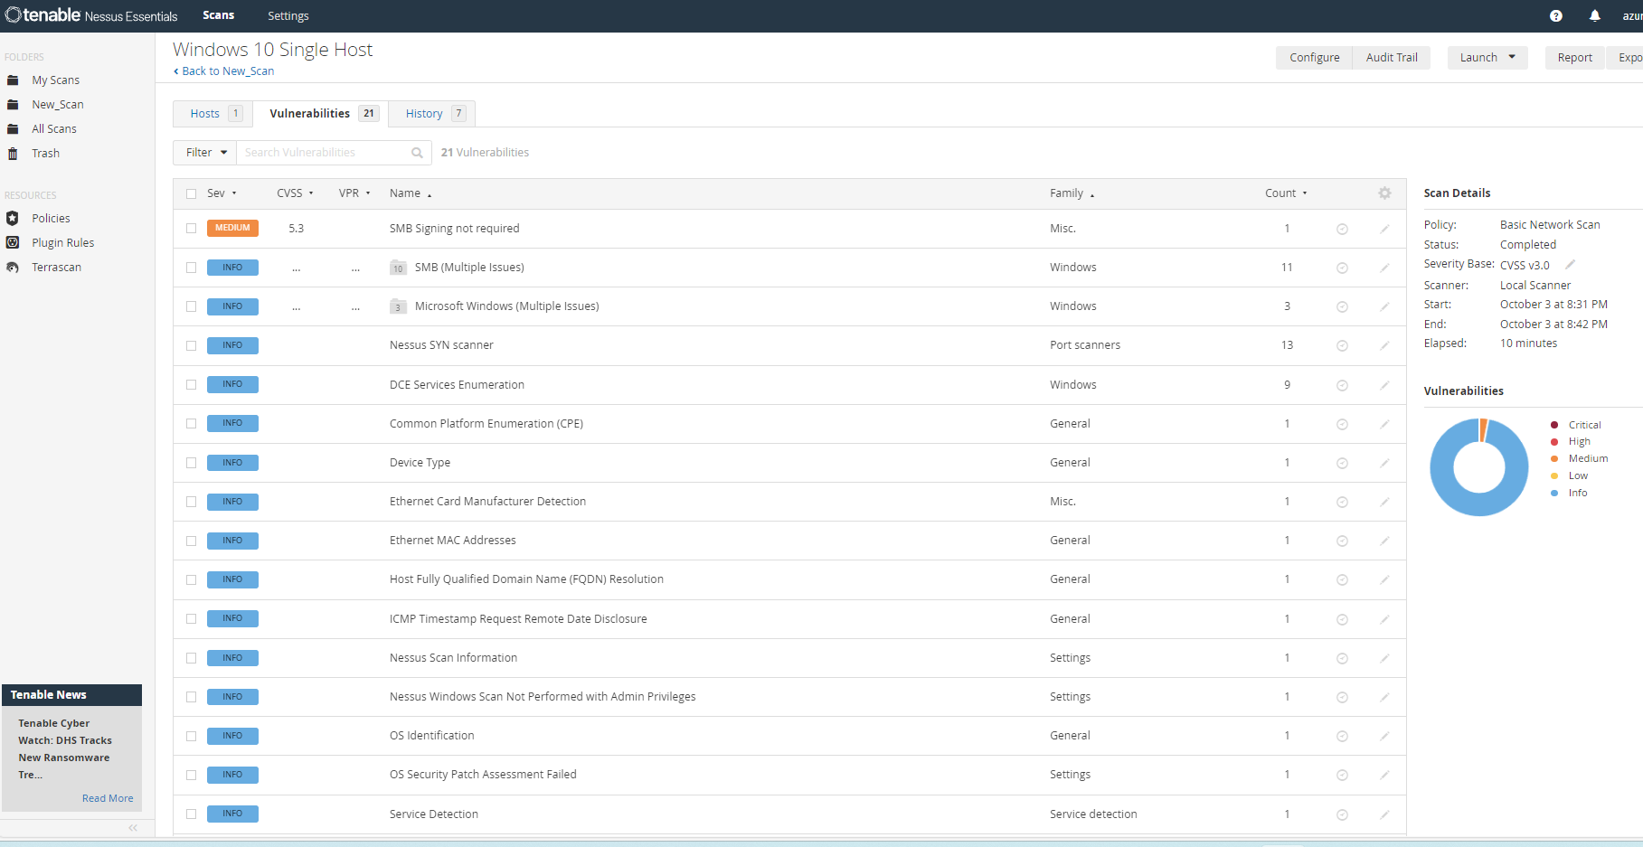
Task: Check the Device Type row checkbox
Action: pyautogui.click(x=191, y=463)
